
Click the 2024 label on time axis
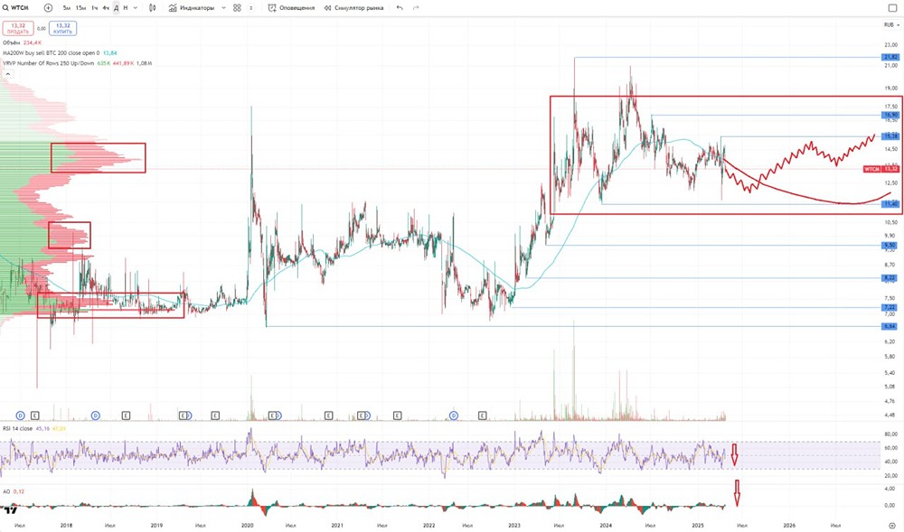tap(606, 526)
